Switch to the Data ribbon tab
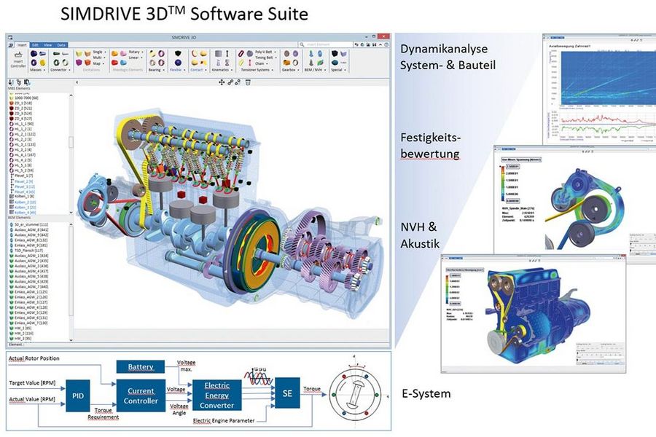 [61, 45]
